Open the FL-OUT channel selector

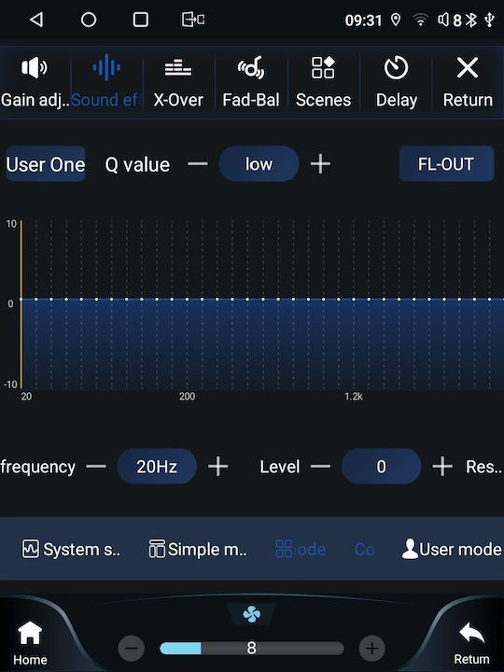(x=446, y=164)
